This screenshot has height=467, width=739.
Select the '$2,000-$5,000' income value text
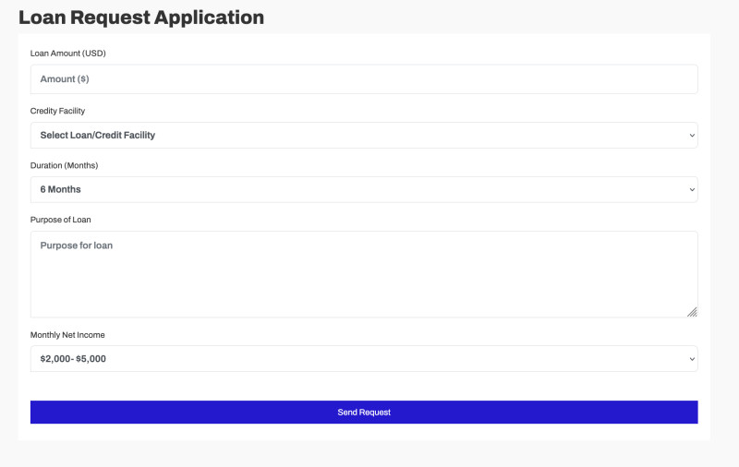click(x=73, y=358)
